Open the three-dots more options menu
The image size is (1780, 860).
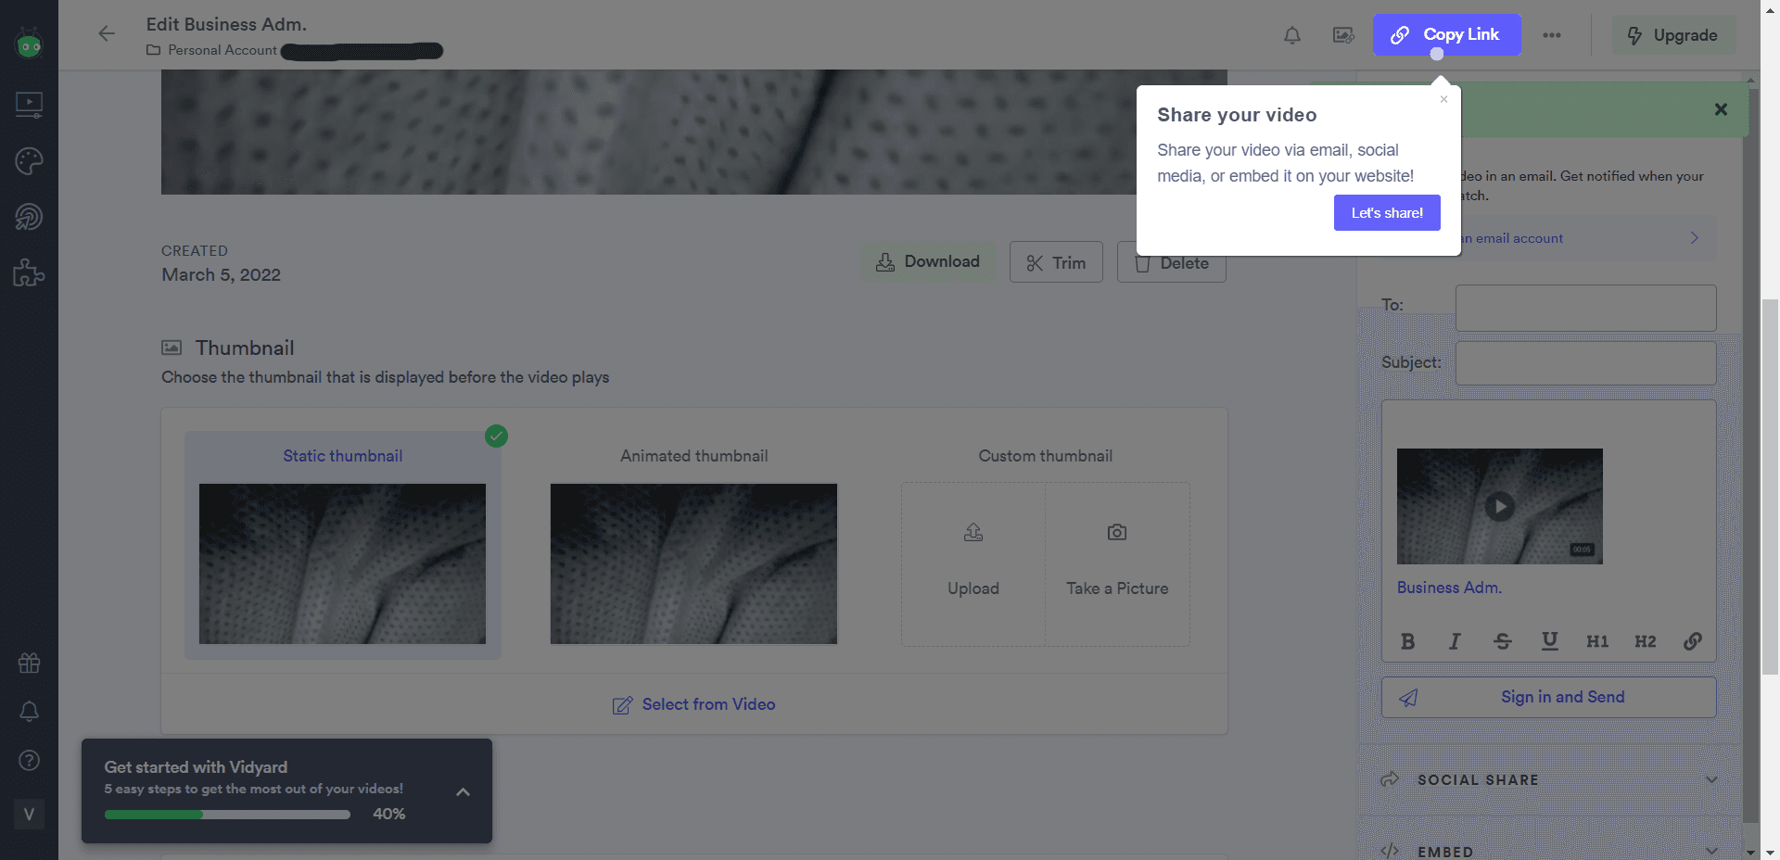[1552, 35]
